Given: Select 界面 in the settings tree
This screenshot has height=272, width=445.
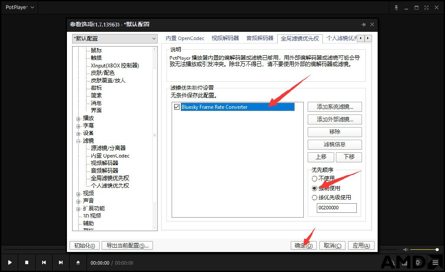Looking at the screenshot, I should point(96,110).
